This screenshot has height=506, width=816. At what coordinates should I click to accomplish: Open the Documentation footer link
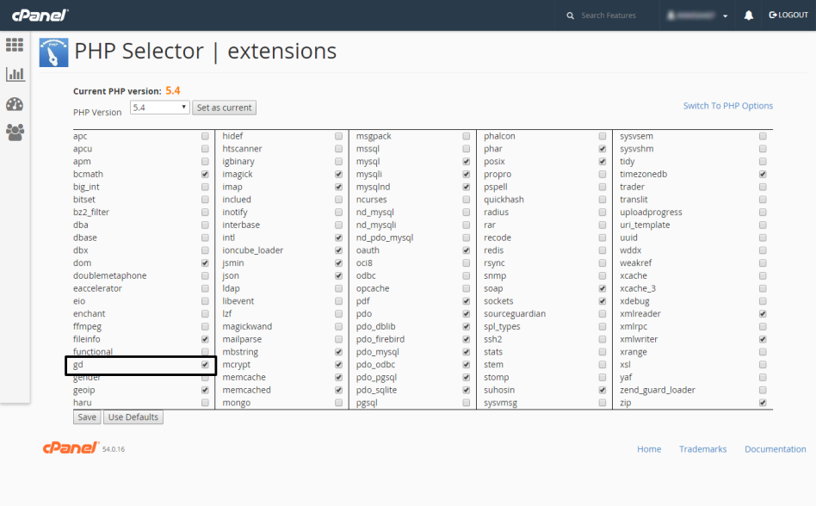pos(775,449)
